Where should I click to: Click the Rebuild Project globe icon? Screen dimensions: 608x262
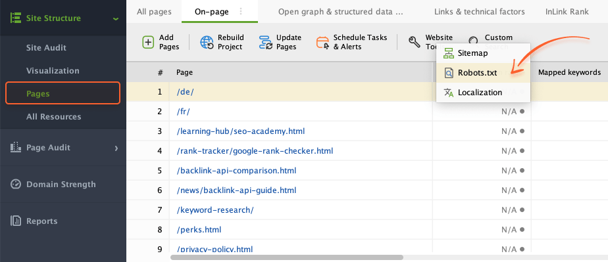tap(207, 42)
